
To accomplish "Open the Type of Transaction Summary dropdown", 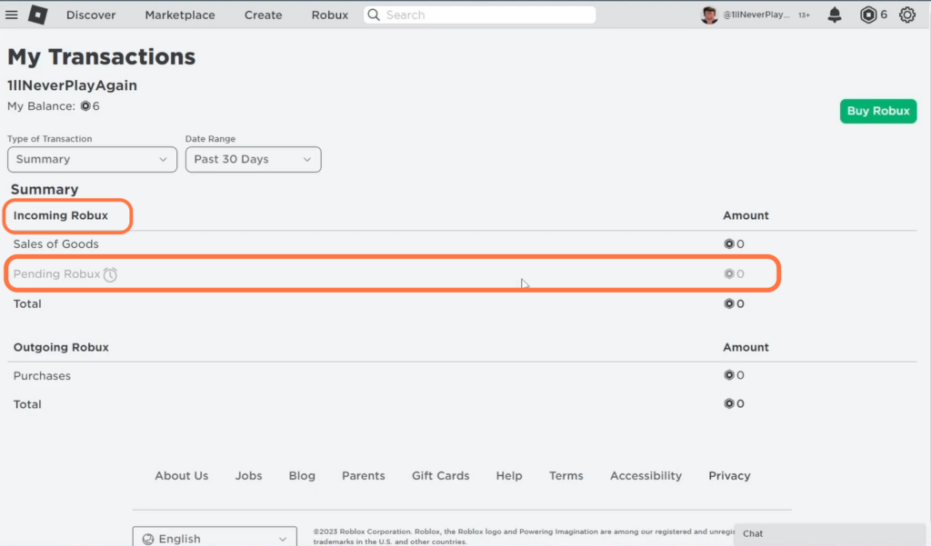I will (x=92, y=160).
